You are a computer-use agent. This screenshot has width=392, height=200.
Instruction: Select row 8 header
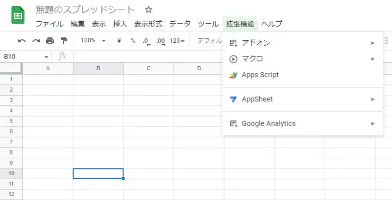point(11,153)
